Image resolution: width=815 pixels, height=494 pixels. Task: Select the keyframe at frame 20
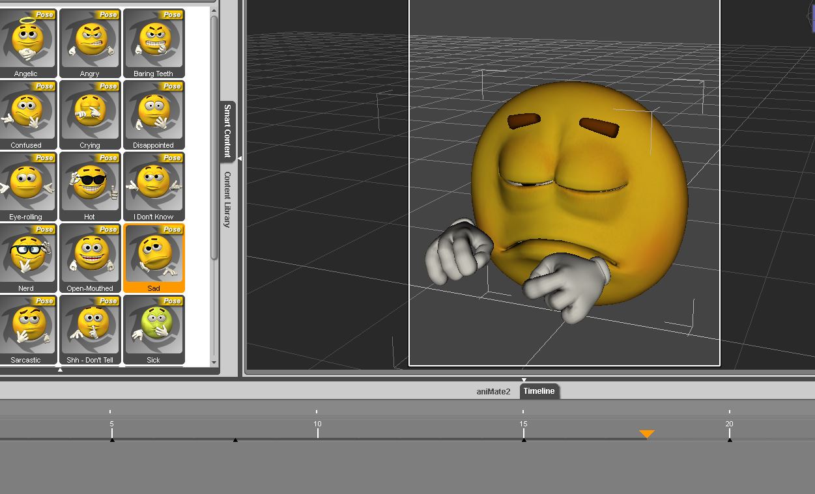[730, 440]
